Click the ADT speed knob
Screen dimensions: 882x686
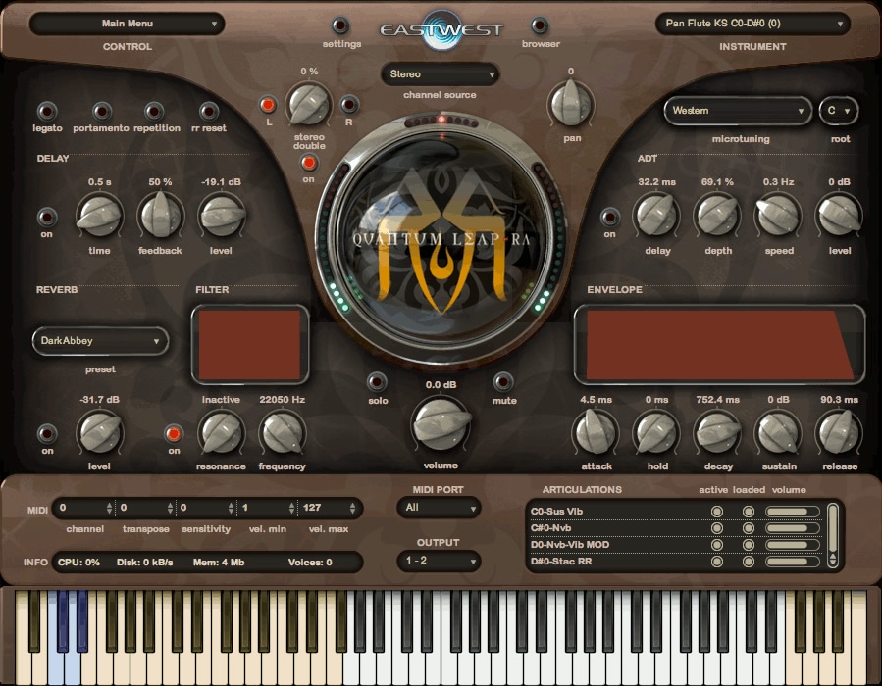click(x=778, y=216)
